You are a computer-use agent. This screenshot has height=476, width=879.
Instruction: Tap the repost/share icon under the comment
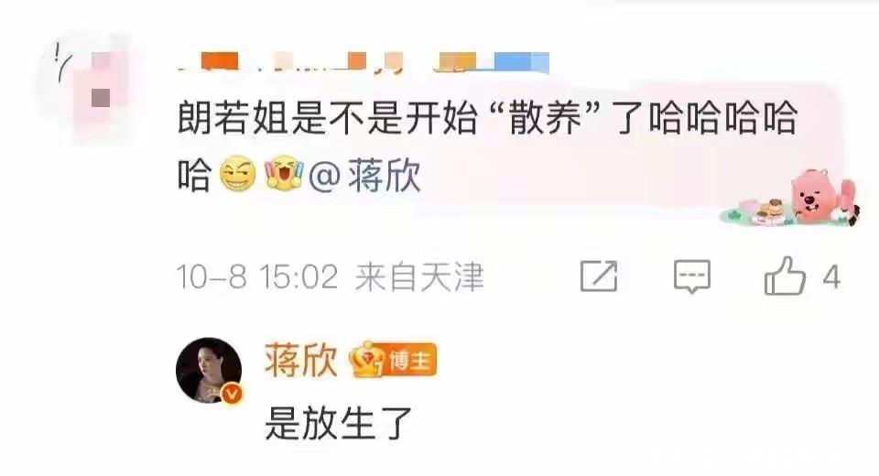[599, 276]
